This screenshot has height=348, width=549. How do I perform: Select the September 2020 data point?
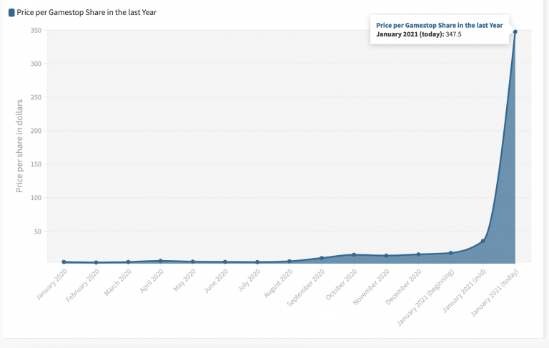[x=322, y=258]
